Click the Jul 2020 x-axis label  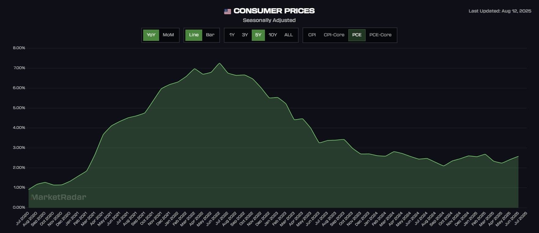(x=23, y=218)
